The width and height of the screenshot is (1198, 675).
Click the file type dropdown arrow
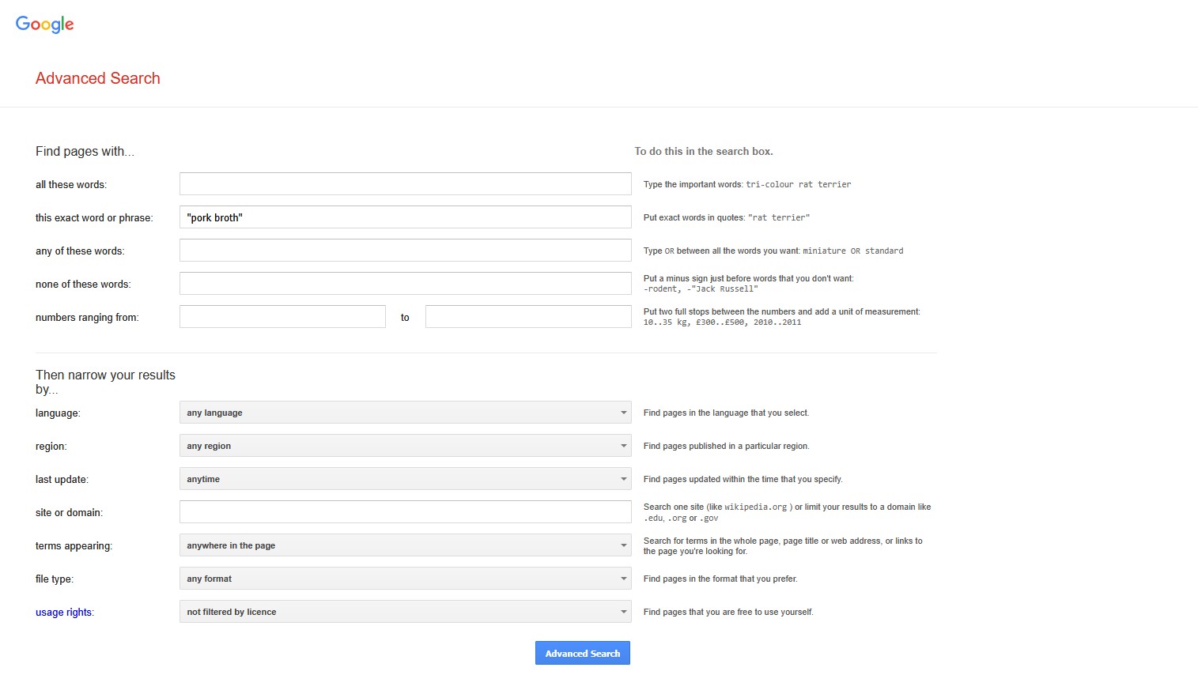point(623,579)
